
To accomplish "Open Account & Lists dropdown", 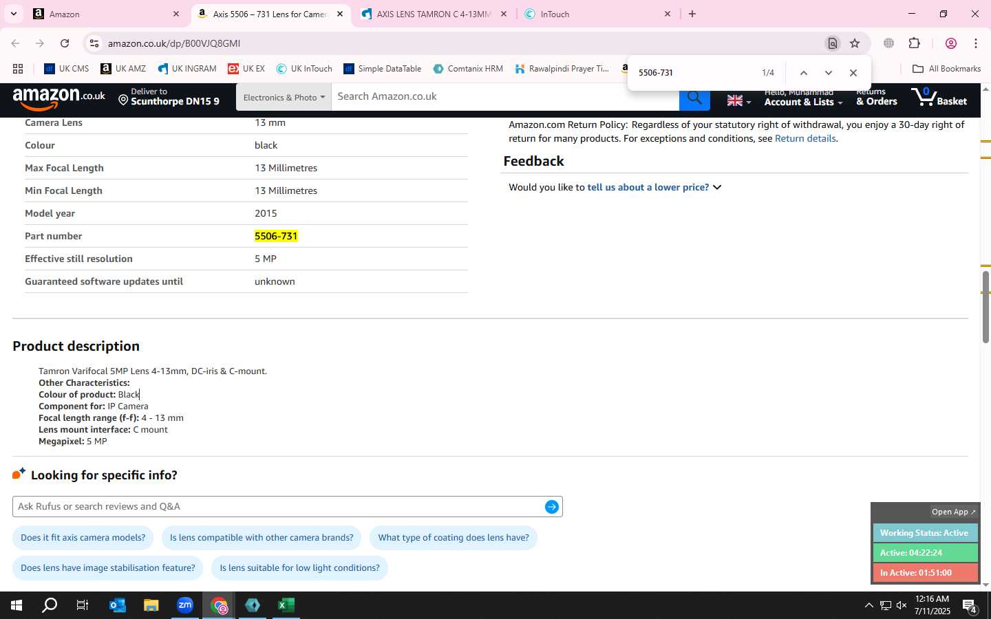I will (x=803, y=98).
